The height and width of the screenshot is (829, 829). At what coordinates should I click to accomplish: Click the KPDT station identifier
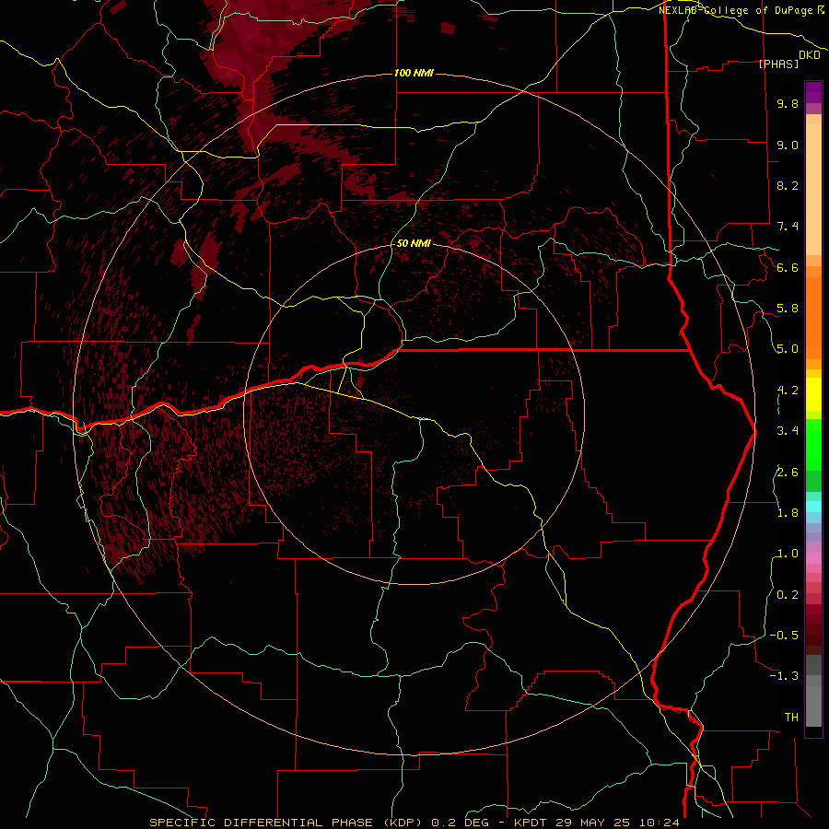[530, 823]
